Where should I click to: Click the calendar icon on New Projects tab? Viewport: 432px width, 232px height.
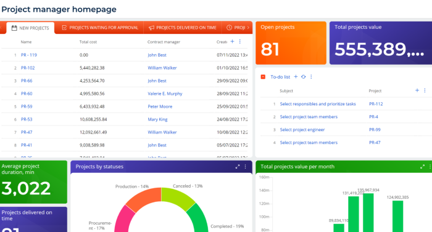tap(14, 28)
